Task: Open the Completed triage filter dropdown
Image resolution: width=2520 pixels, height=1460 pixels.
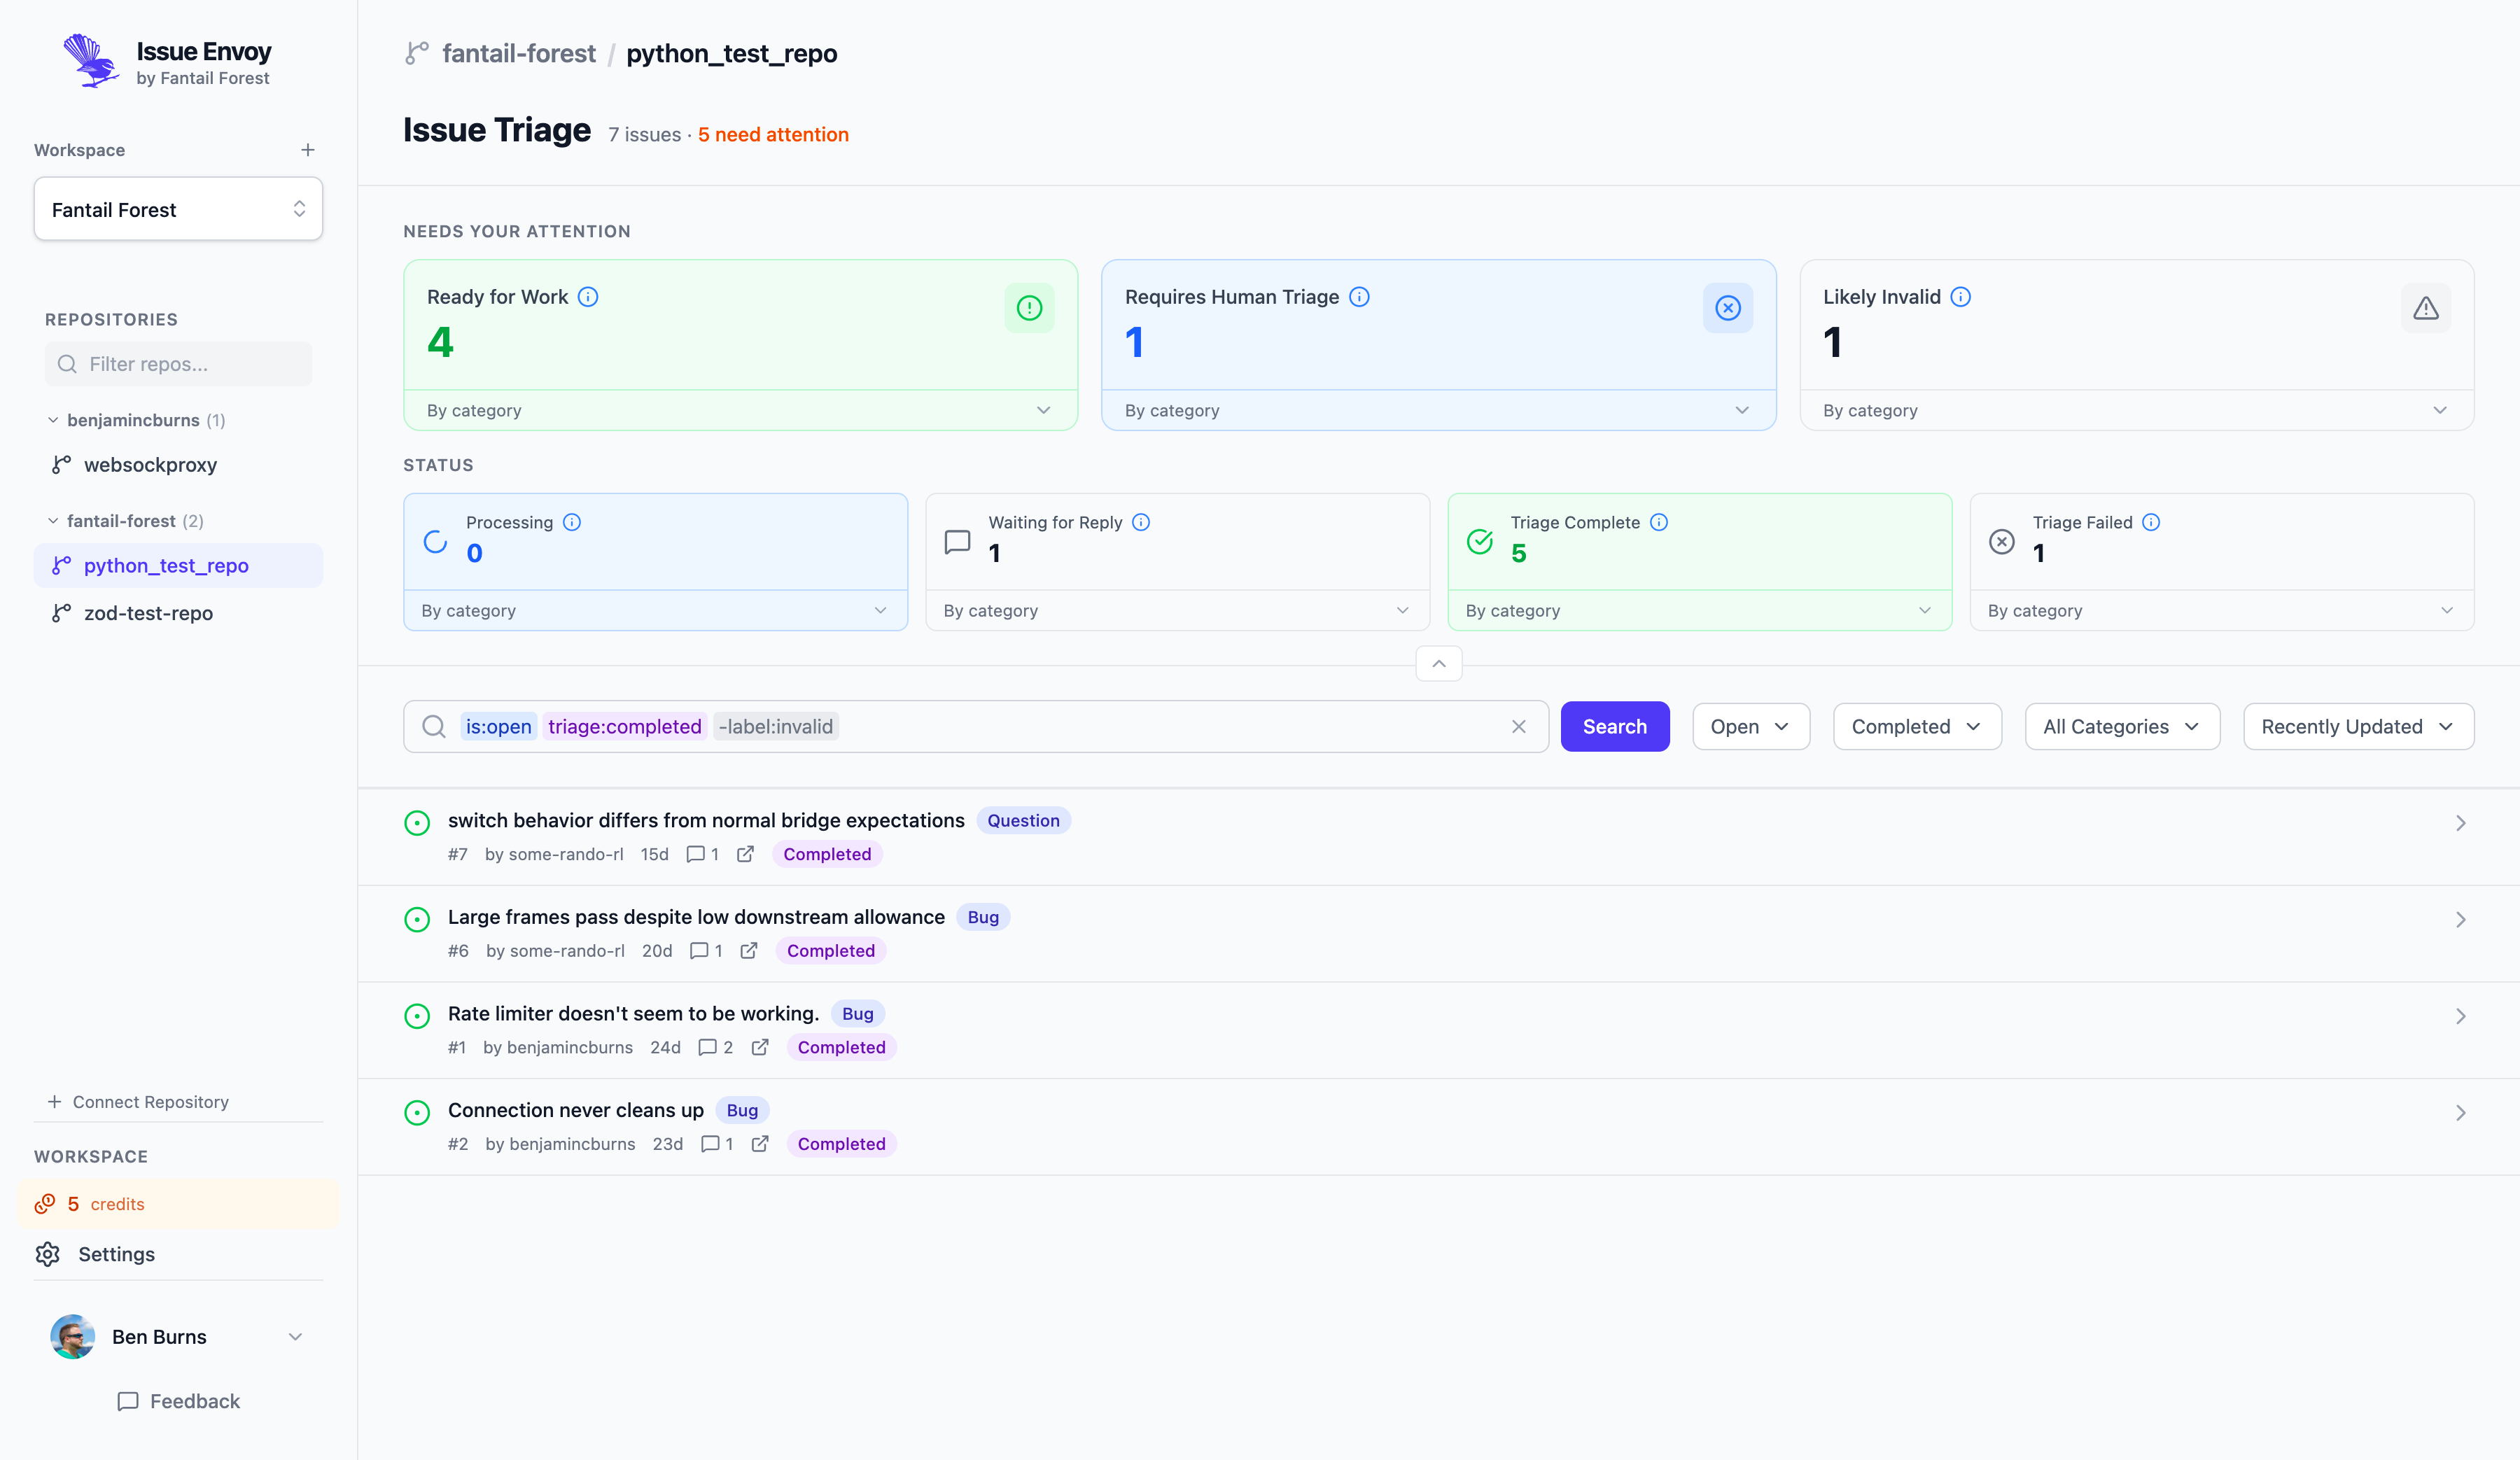Action: coord(1916,727)
